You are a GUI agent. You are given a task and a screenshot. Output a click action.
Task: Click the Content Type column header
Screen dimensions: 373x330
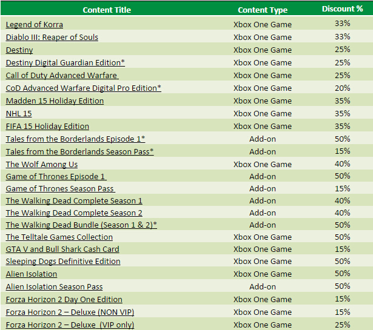pos(263,10)
